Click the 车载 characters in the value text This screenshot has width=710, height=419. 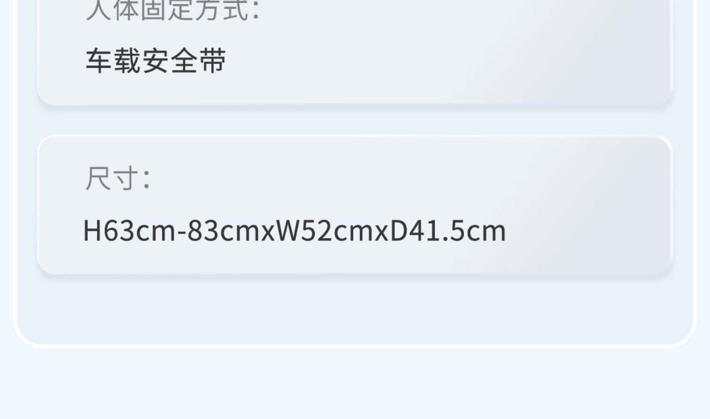point(113,61)
